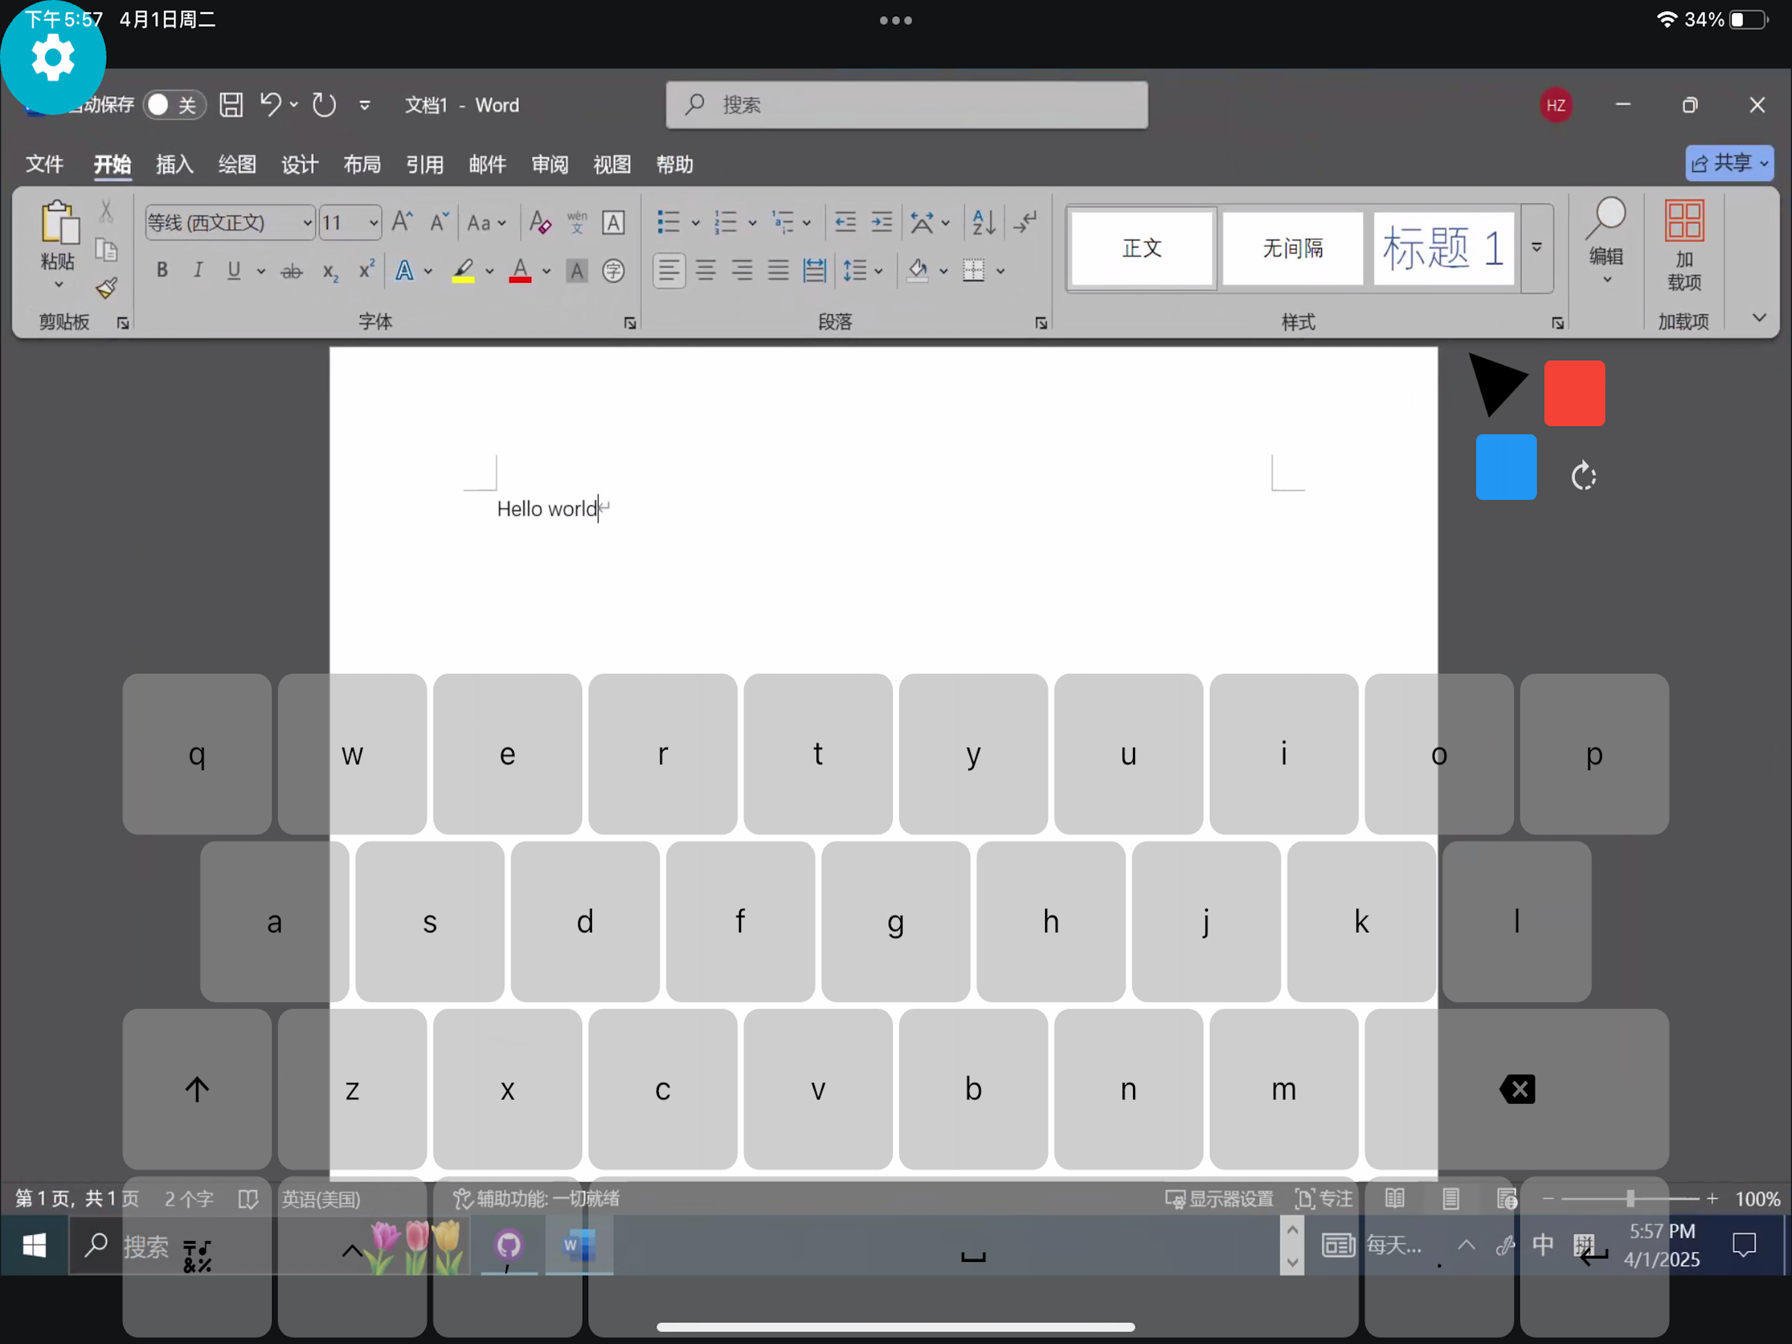The image size is (1792, 1344).
Task: Click the red font color button
Action: pos(520,271)
